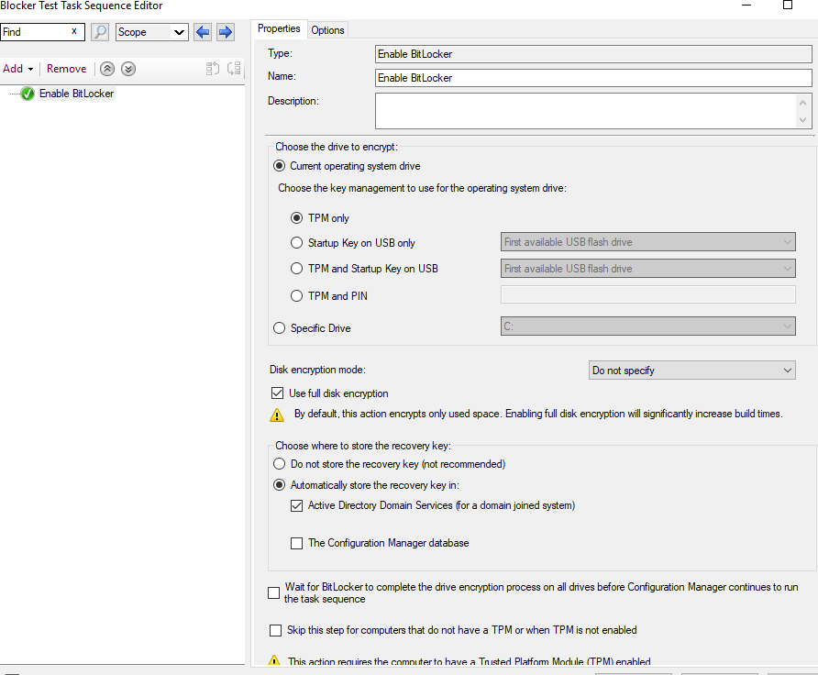Image resolution: width=818 pixels, height=675 pixels.
Task: Open Disk encryption mode dropdown
Action: tap(691, 371)
